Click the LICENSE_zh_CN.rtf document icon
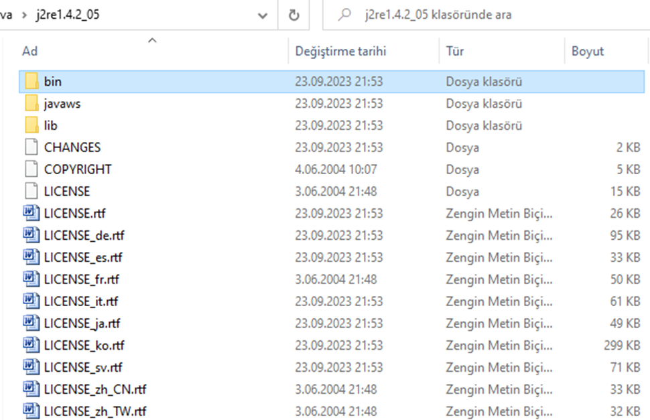Screen dimensions: 650x420 (31, 389)
